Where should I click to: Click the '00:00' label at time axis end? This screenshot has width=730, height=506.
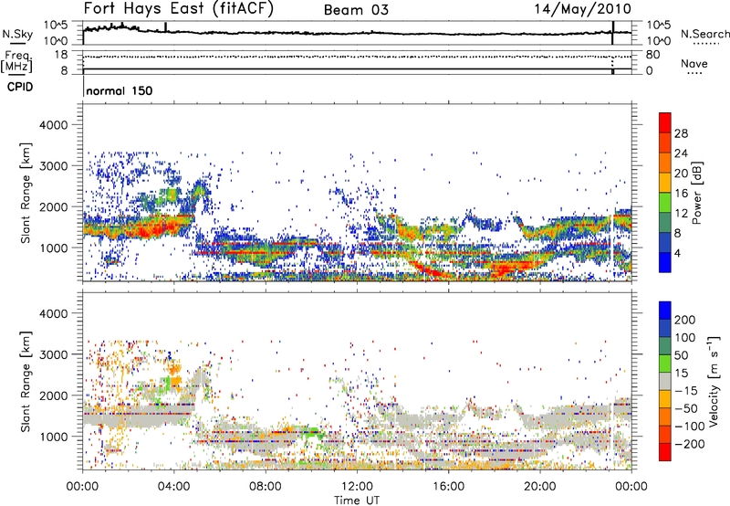tap(631, 487)
